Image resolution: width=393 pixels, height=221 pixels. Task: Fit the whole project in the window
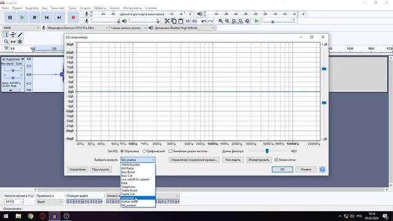point(241,21)
